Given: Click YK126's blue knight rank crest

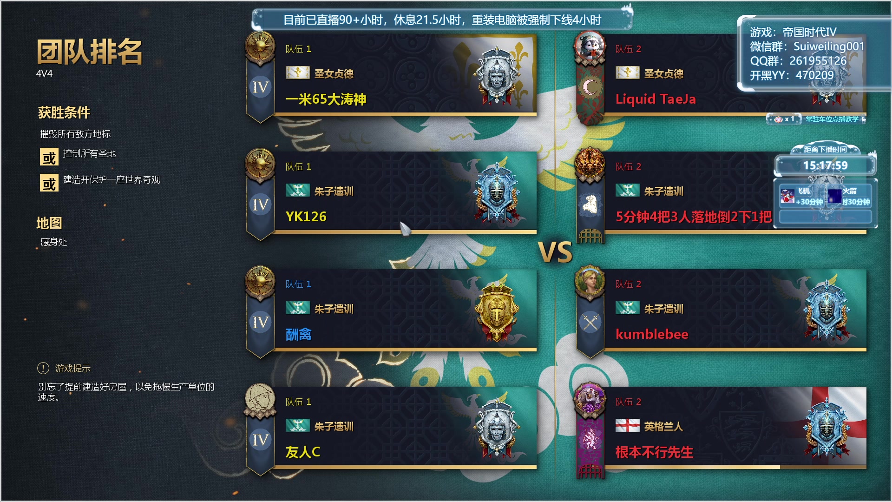Looking at the screenshot, I should click(497, 192).
